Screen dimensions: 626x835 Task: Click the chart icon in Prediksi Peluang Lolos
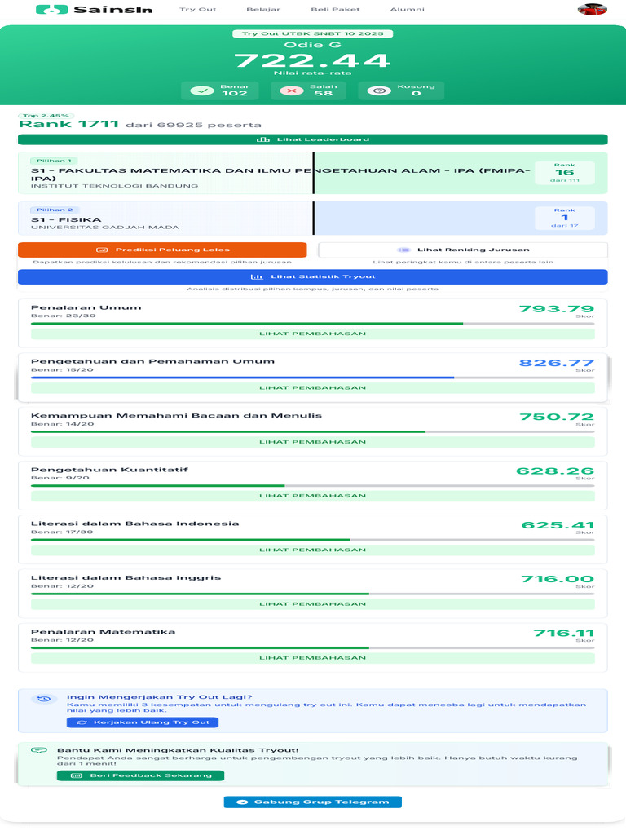click(x=102, y=250)
